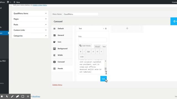Click the Add Media button

pos(85,46)
